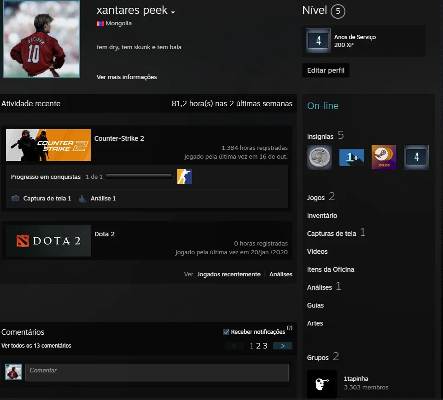This screenshot has height=400, width=443.
Task: Go to next comments page arrow
Action: click(x=283, y=346)
